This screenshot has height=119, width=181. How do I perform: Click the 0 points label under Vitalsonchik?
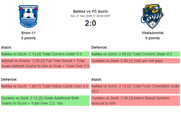click(153, 38)
